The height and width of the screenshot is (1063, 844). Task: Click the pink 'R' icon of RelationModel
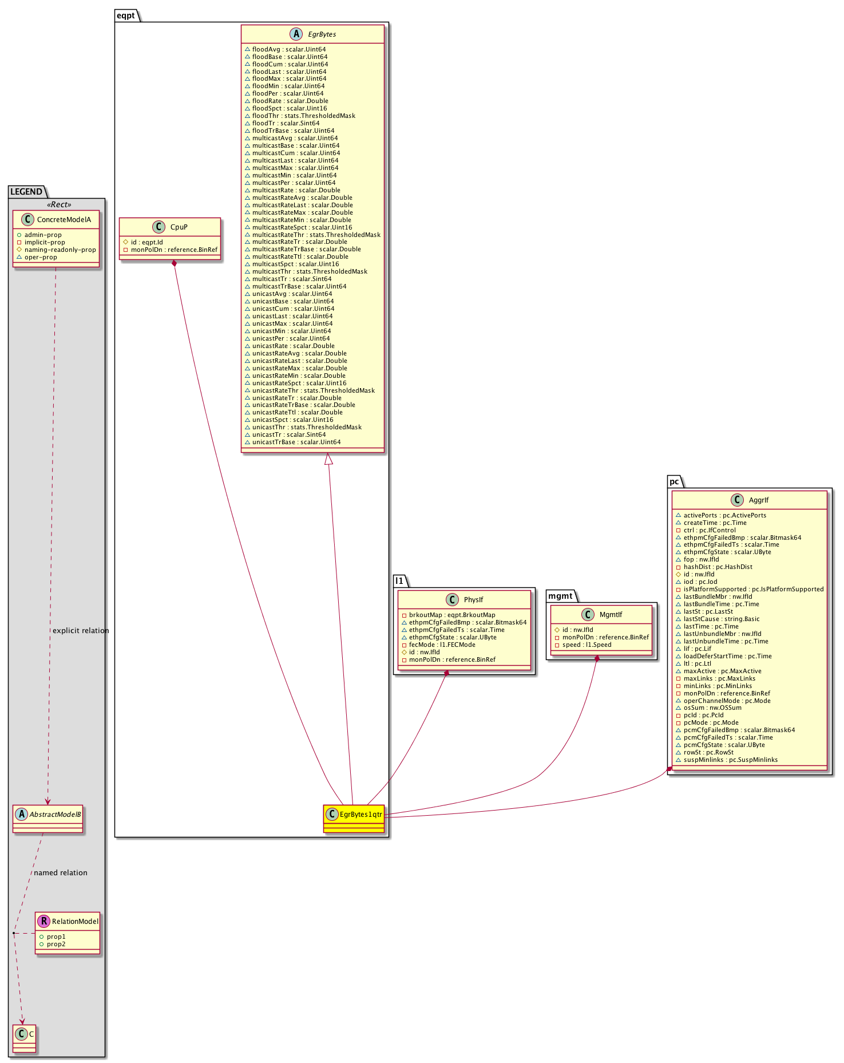click(x=43, y=922)
